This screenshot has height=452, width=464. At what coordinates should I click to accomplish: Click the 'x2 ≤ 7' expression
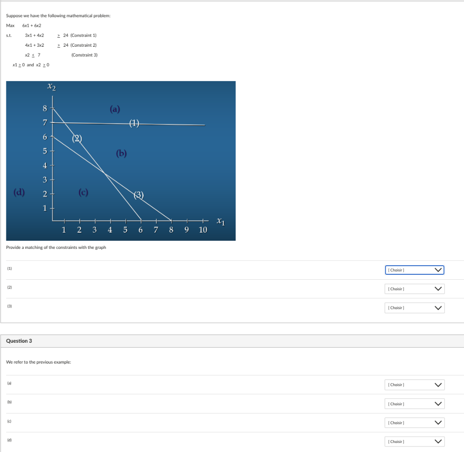pyautogui.click(x=33, y=55)
